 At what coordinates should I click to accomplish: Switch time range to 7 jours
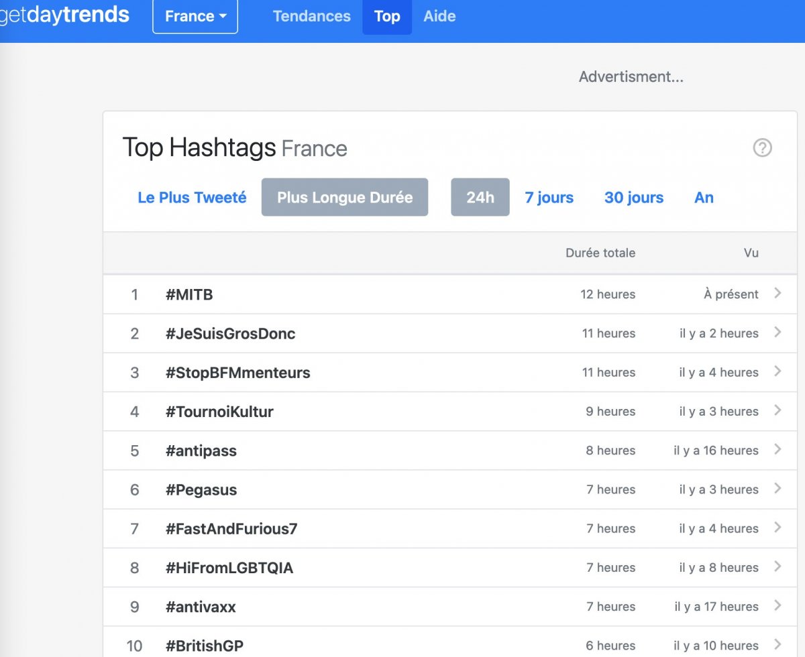coord(549,197)
